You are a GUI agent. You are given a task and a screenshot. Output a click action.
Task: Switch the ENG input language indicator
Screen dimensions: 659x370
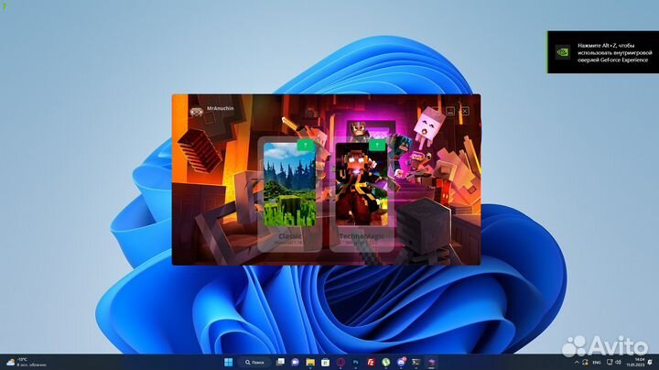click(597, 363)
